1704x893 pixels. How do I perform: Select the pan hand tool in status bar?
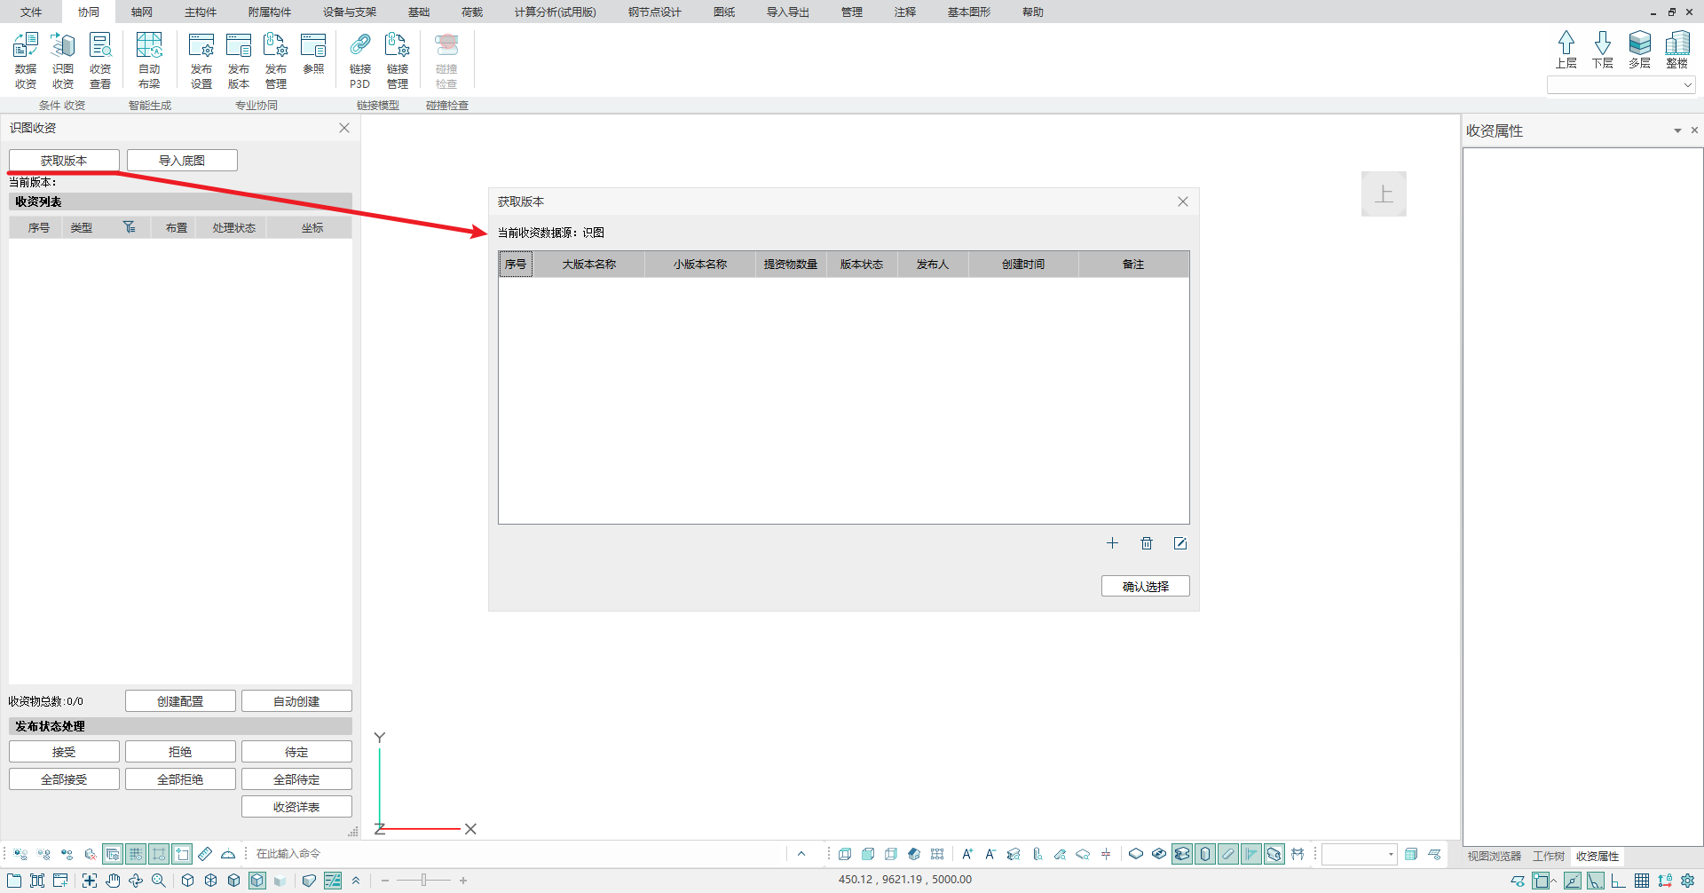(113, 881)
